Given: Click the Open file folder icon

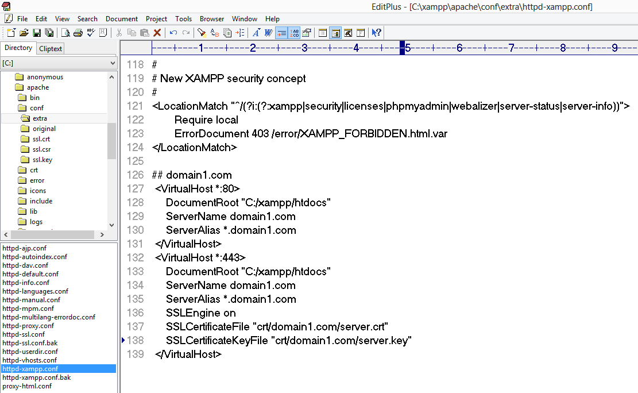Looking at the screenshot, I should 24,33.
